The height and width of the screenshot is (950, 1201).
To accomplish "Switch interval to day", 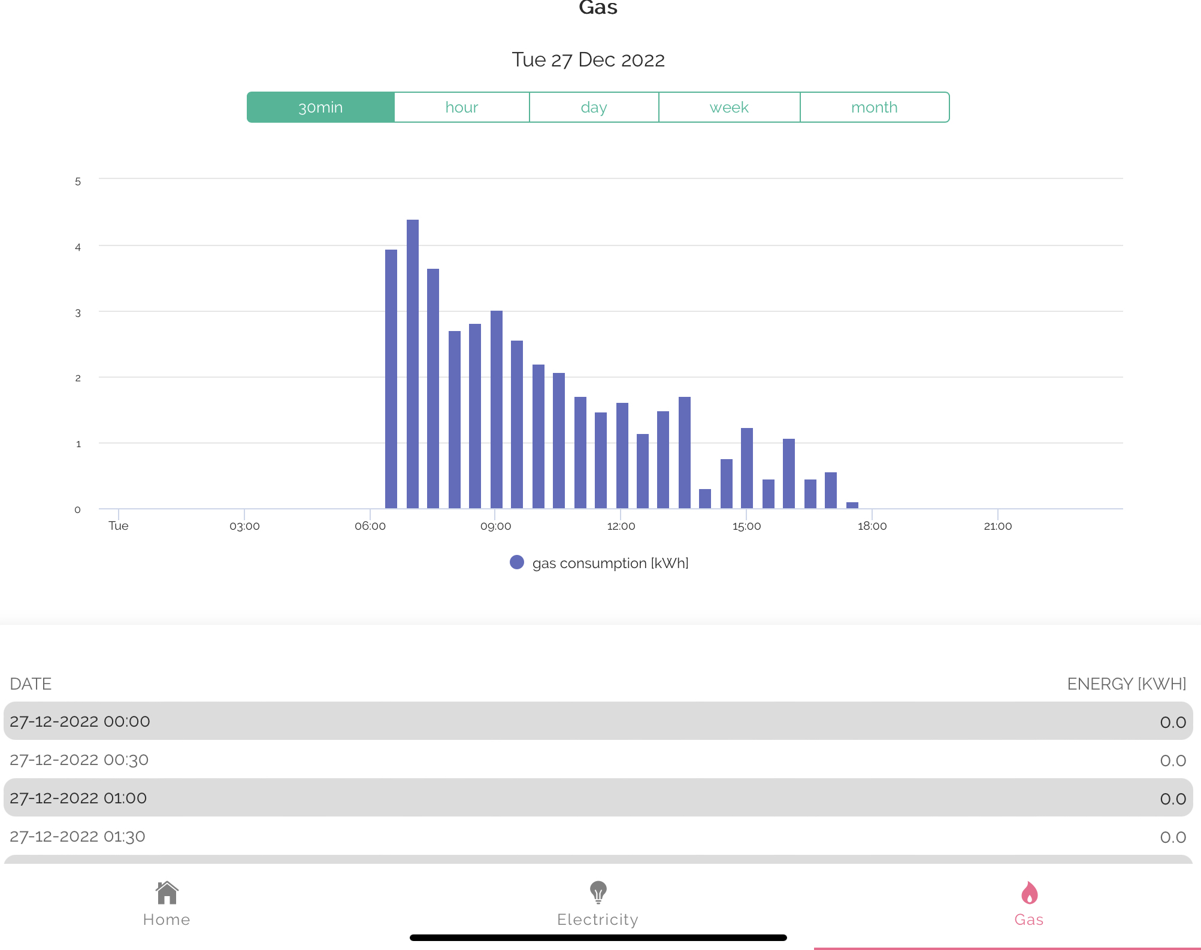I will (x=594, y=107).
